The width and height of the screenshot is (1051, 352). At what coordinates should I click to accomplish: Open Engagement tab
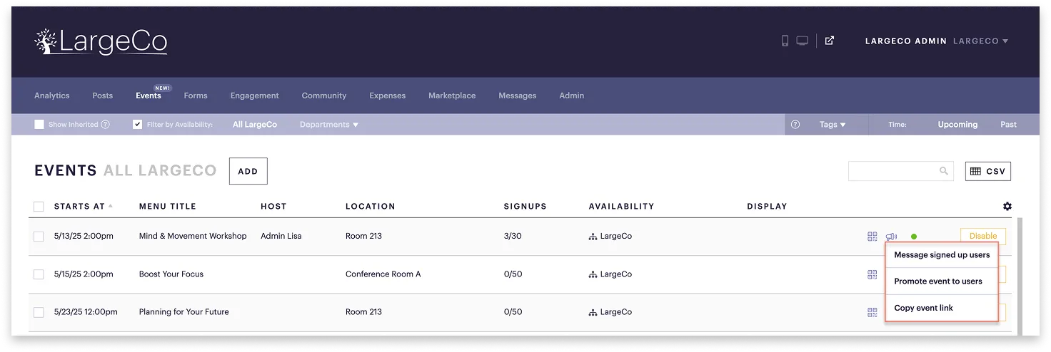coord(254,95)
